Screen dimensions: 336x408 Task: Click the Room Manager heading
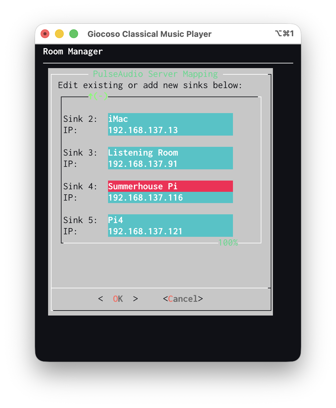pyautogui.click(x=73, y=52)
